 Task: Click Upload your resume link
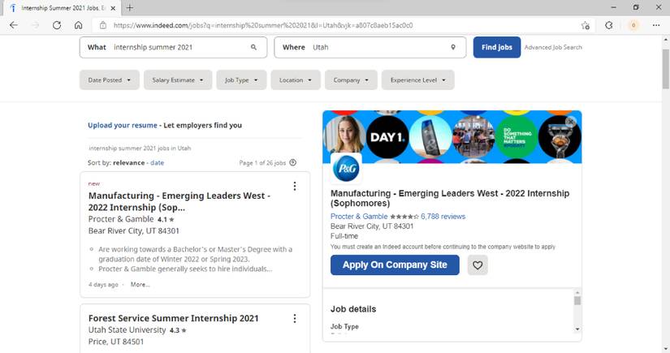click(123, 125)
